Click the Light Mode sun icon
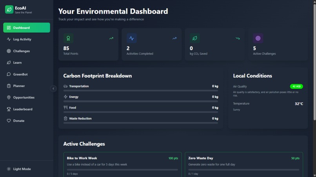 pyautogui.click(x=9, y=169)
